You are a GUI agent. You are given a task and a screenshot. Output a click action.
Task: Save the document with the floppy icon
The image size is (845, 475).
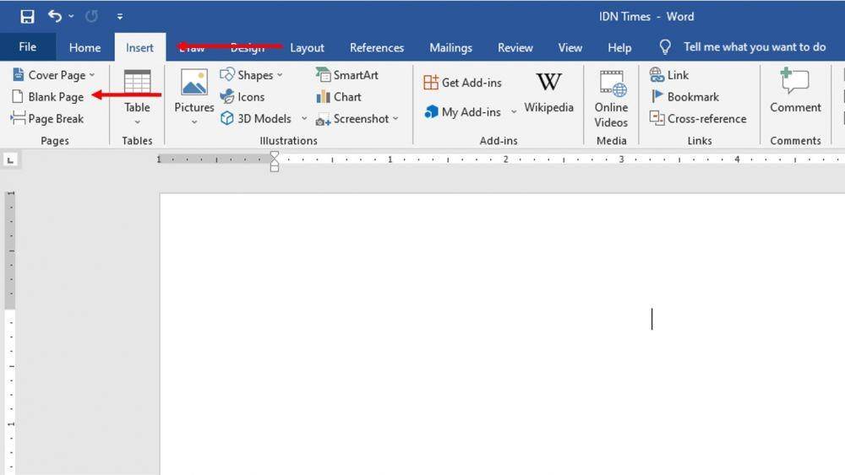(27, 17)
